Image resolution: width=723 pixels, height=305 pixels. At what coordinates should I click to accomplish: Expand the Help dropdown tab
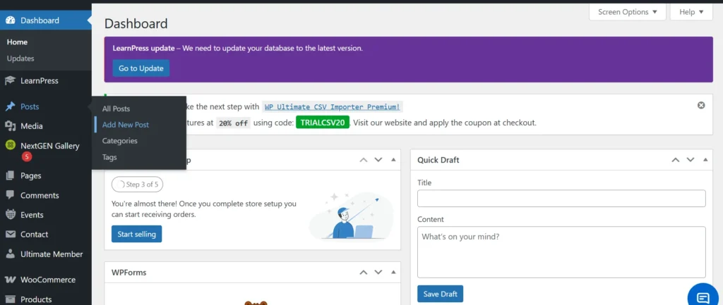point(691,12)
